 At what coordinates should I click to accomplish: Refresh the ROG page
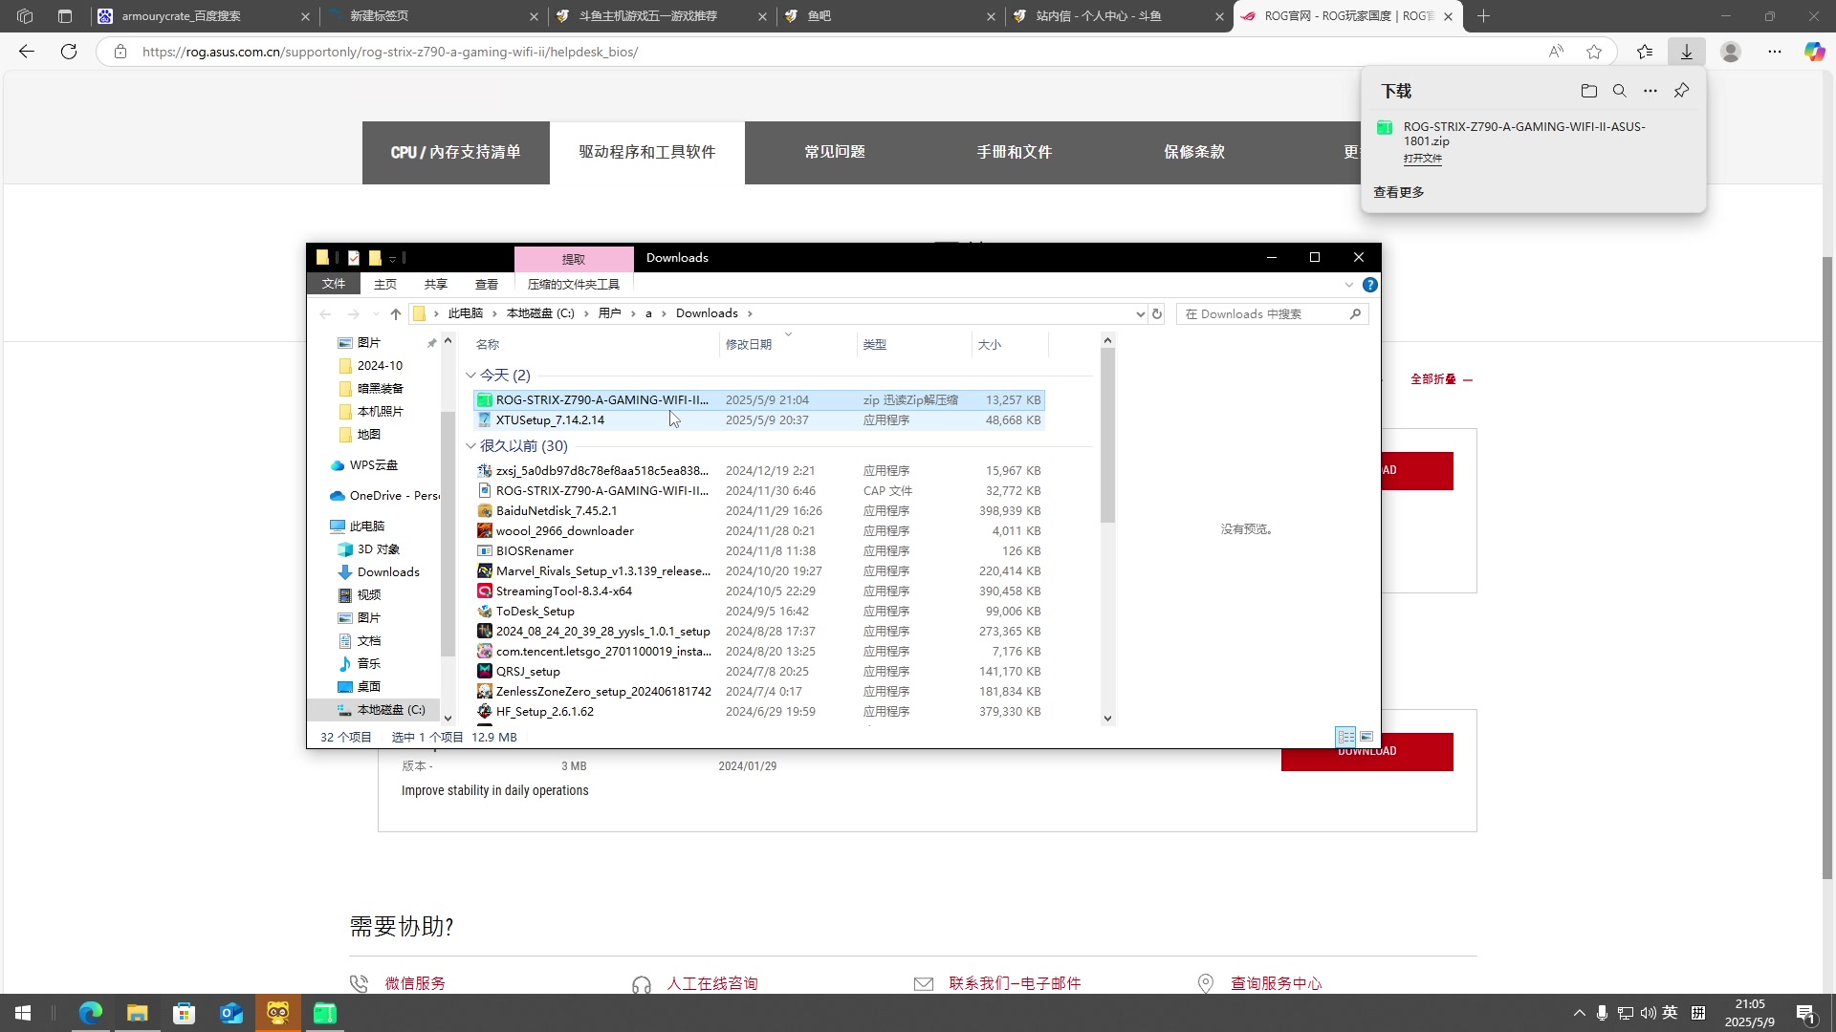tap(69, 52)
